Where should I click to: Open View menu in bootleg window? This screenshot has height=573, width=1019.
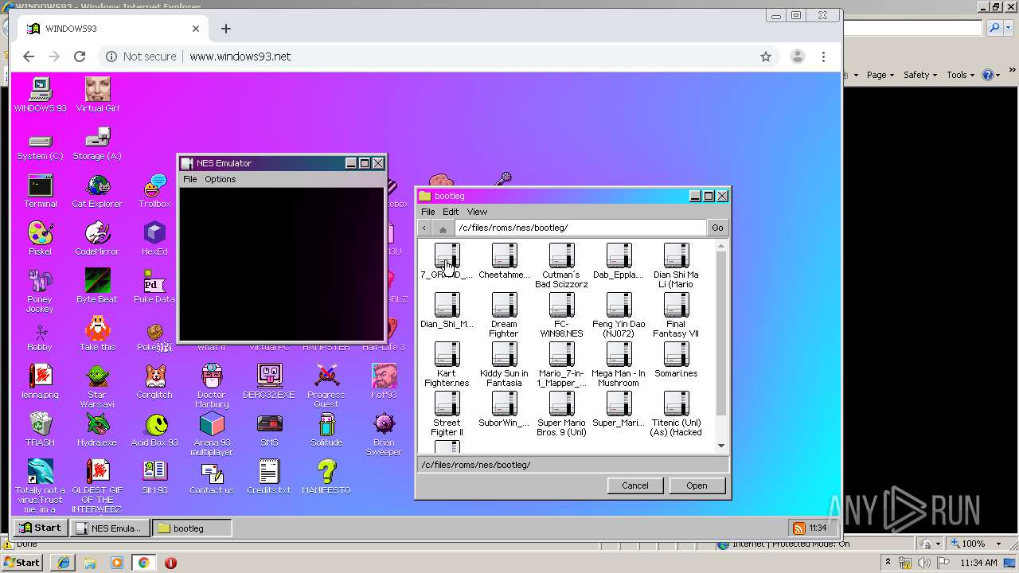pyautogui.click(x=477, y=212)
